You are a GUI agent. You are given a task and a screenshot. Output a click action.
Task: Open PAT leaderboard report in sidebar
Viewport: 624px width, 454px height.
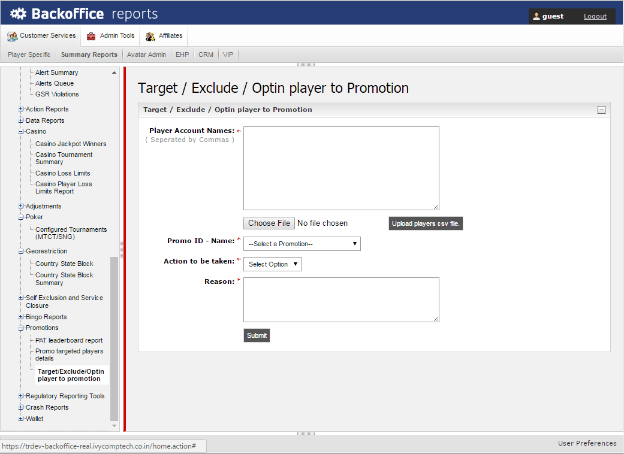tap(69, 340)
